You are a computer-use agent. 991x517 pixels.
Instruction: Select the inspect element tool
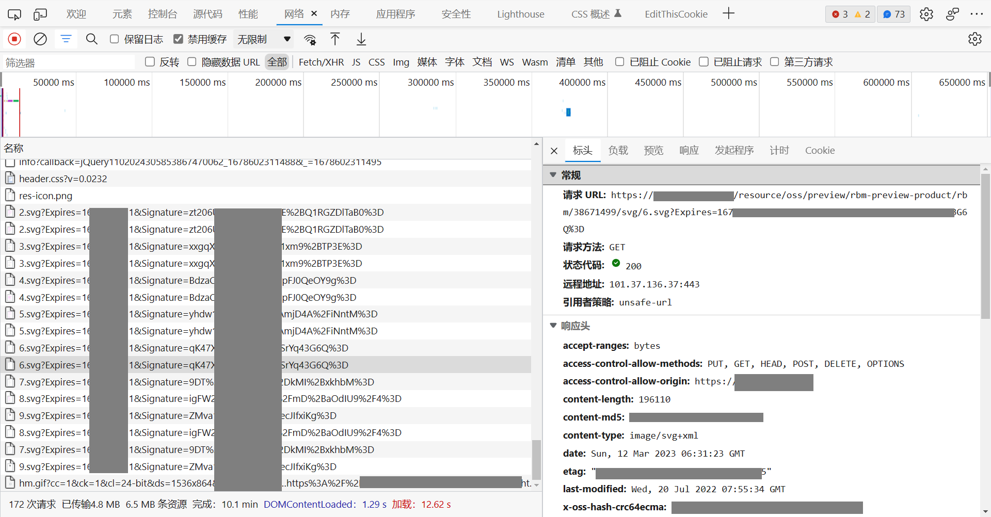coord(14,14)
